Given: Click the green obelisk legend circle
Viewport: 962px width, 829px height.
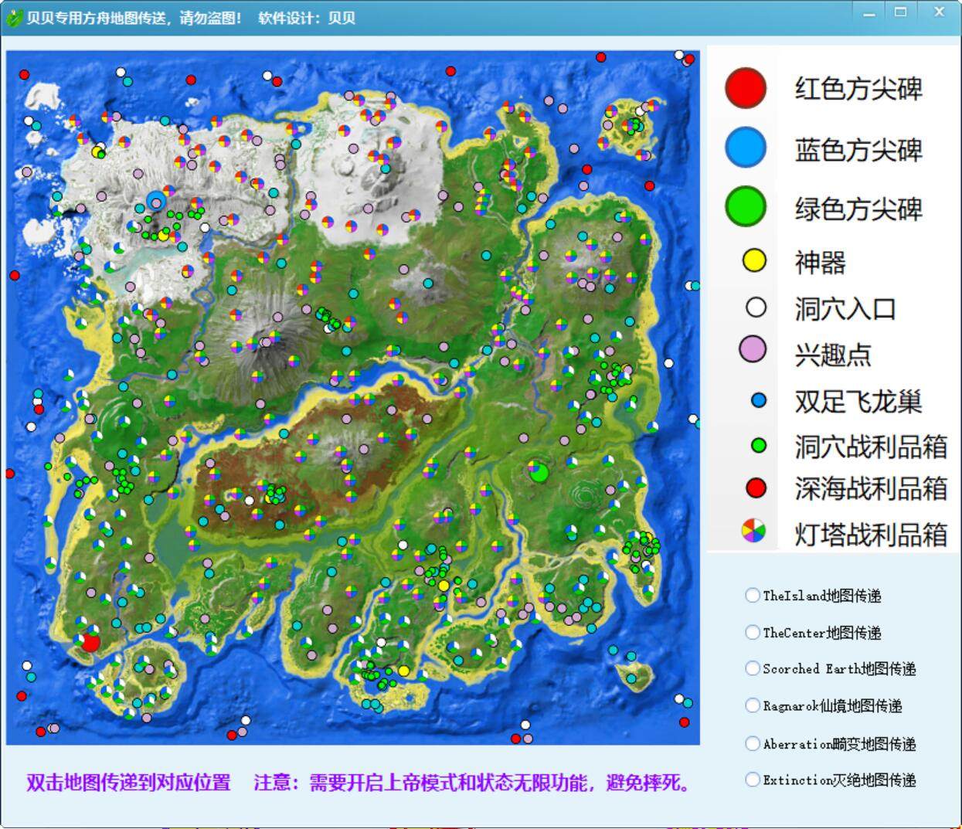Looking at the screenshot, I should pyautogui.click(x=746, y=206).
